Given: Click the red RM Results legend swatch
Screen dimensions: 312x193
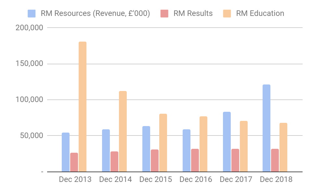Looking at the screenshot, I should tap(164, 14).
